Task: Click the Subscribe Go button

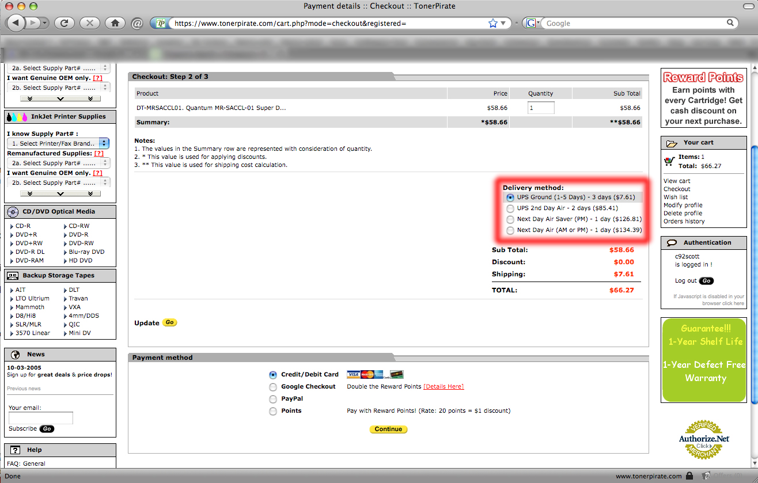Action: tap(47, 429)
